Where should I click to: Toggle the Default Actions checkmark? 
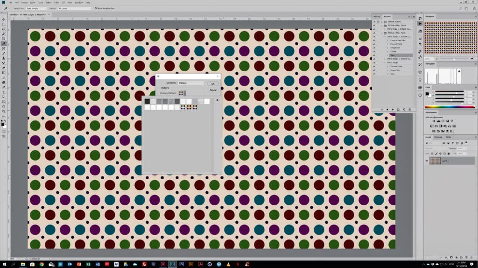374,22
